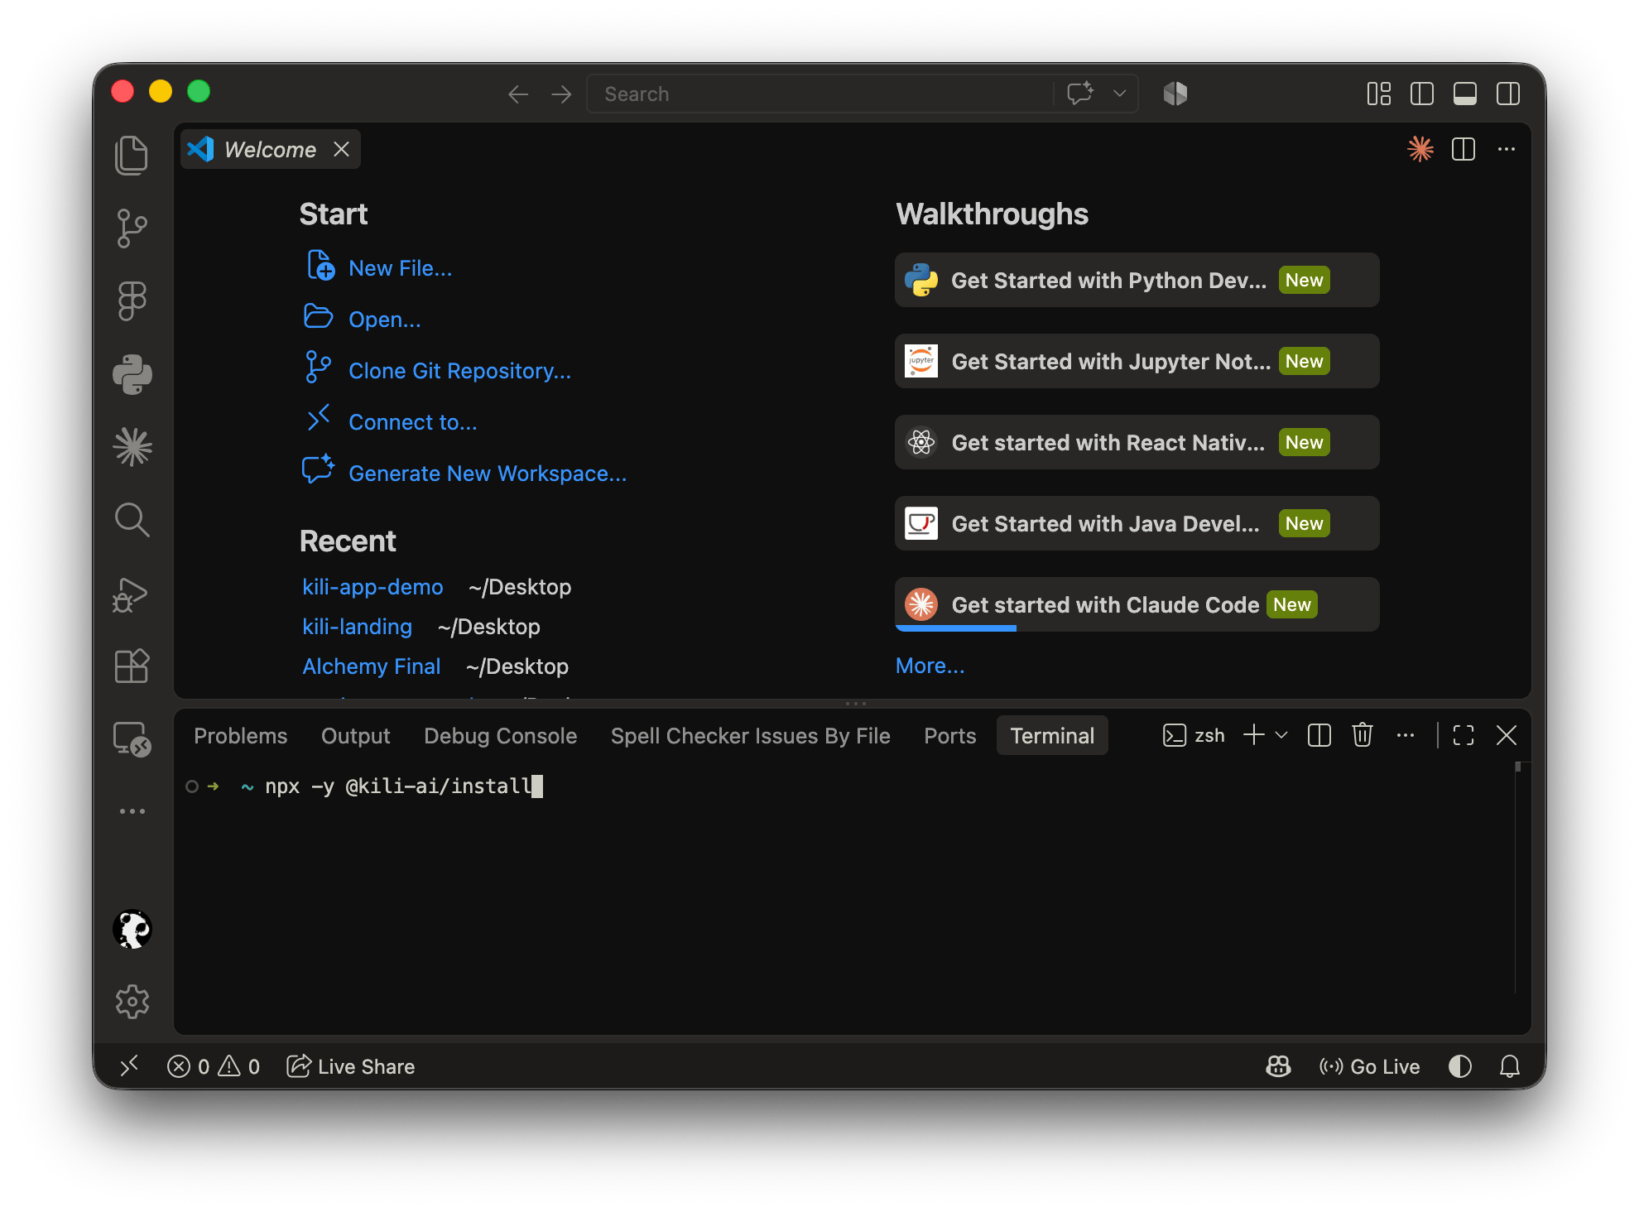The height and width of the screenshot is (1212, 1639).
Task: Close the Welcome tab
Action: (x=341, y=149)
